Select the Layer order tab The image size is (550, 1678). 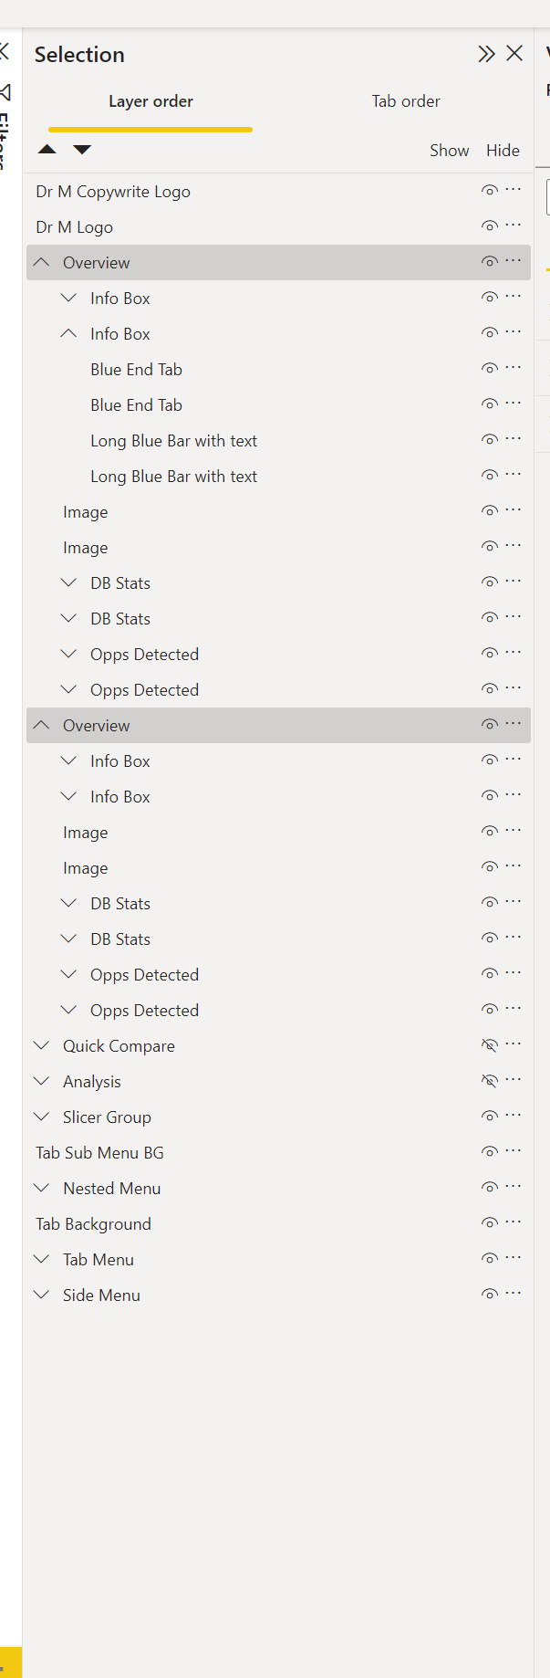point(150,101)
